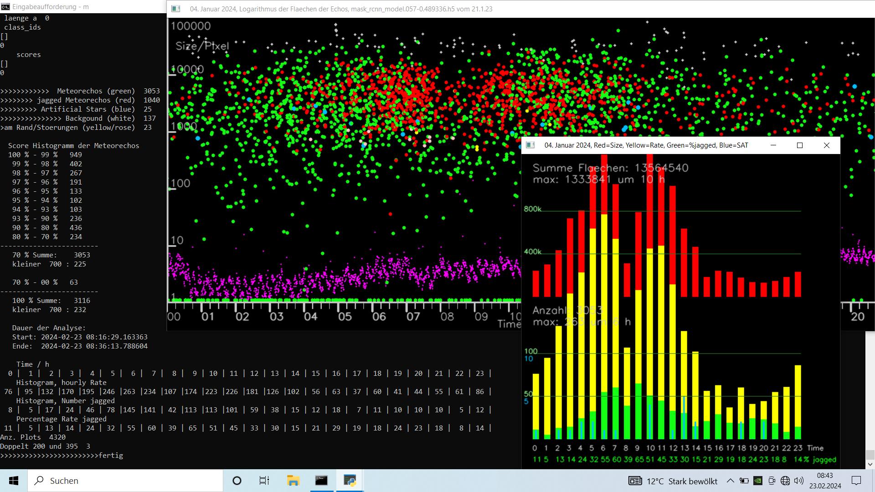The image size is (875, 492).
Task: Click the Cortana circle icon
Action: (x=237, y=481)
